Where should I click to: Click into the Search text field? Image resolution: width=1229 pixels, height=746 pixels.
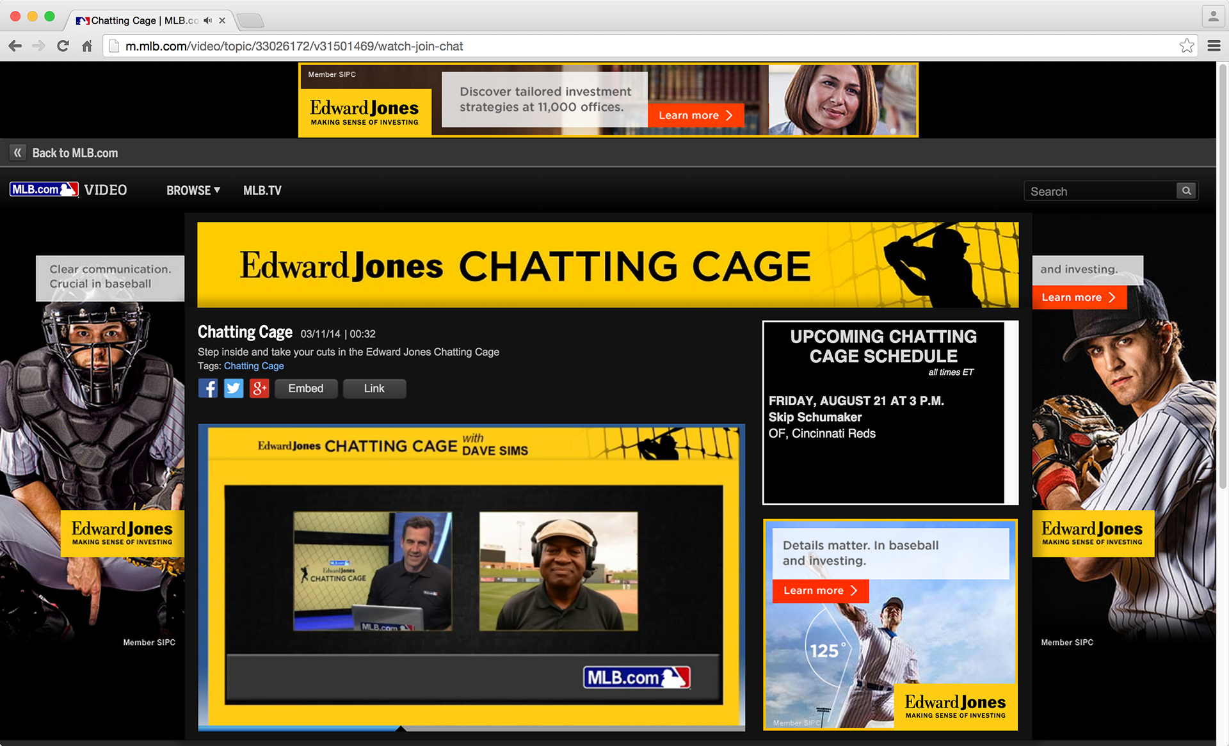[1100, 191]
